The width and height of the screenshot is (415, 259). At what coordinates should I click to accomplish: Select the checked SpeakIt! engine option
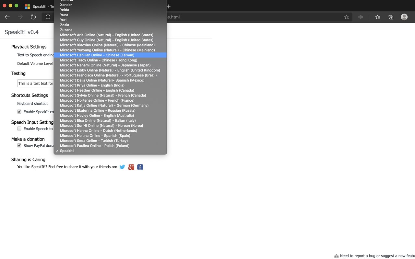point(110,151)
